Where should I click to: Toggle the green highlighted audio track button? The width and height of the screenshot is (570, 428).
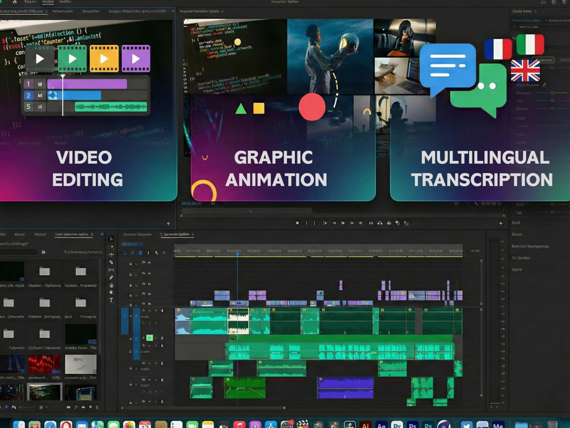tap(149, 338)
